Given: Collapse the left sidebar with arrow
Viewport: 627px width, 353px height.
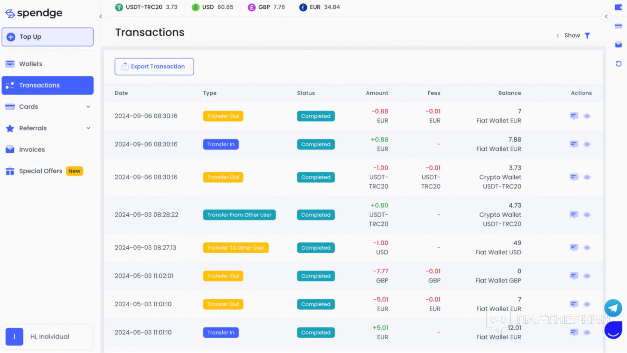Looking at the screenshot, I should (101, 16).
